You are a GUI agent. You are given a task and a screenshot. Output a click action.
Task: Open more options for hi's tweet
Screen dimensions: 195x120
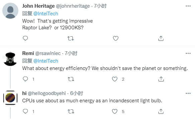point(188,93)
